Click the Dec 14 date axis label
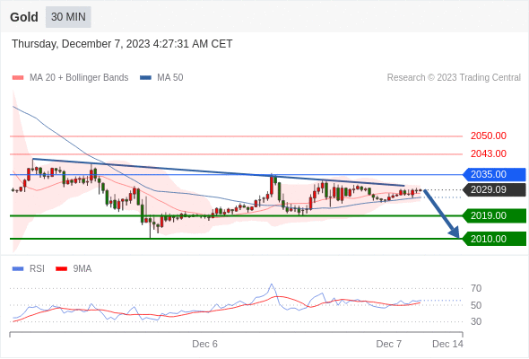 (447, 344)
